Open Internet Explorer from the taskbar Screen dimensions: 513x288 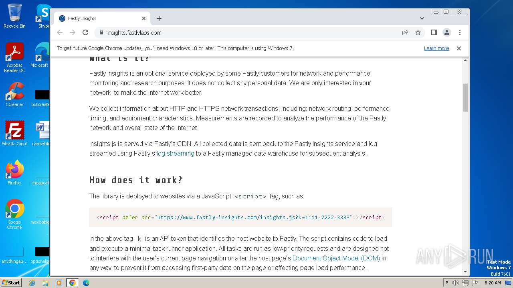(x=32, y=283)
